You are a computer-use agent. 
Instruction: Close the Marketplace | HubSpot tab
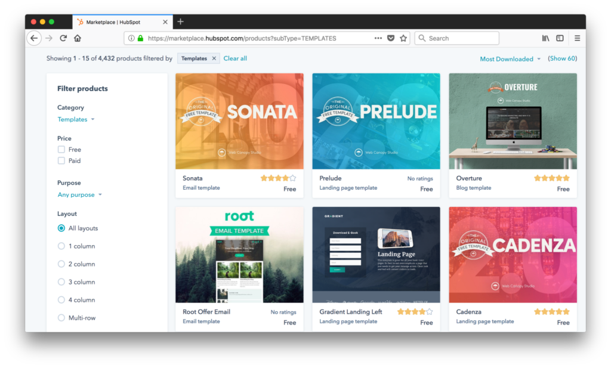coord(165,22)
